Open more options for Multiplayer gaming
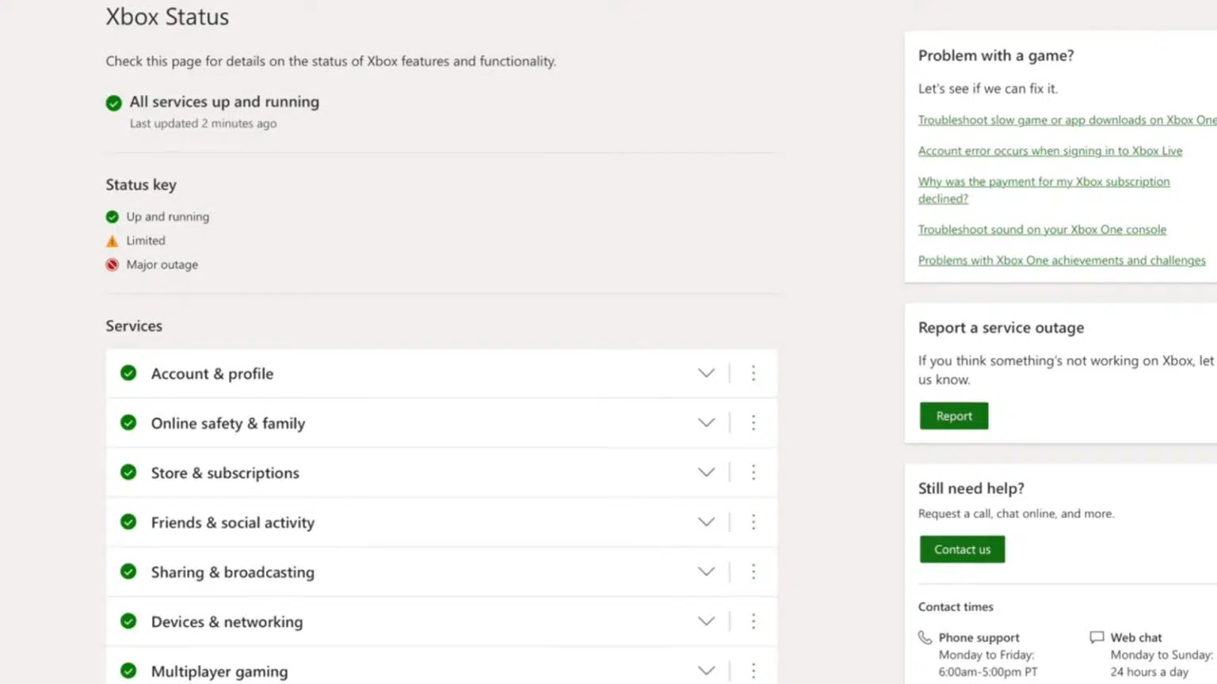Screen dimensions: 1217x684 point(753,671)
